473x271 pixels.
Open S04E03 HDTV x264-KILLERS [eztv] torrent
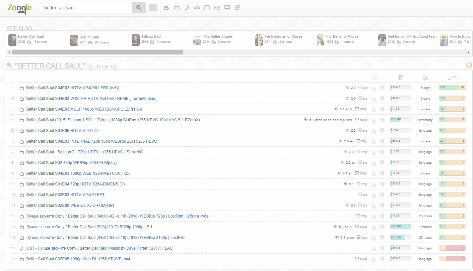tap(73, 88)
